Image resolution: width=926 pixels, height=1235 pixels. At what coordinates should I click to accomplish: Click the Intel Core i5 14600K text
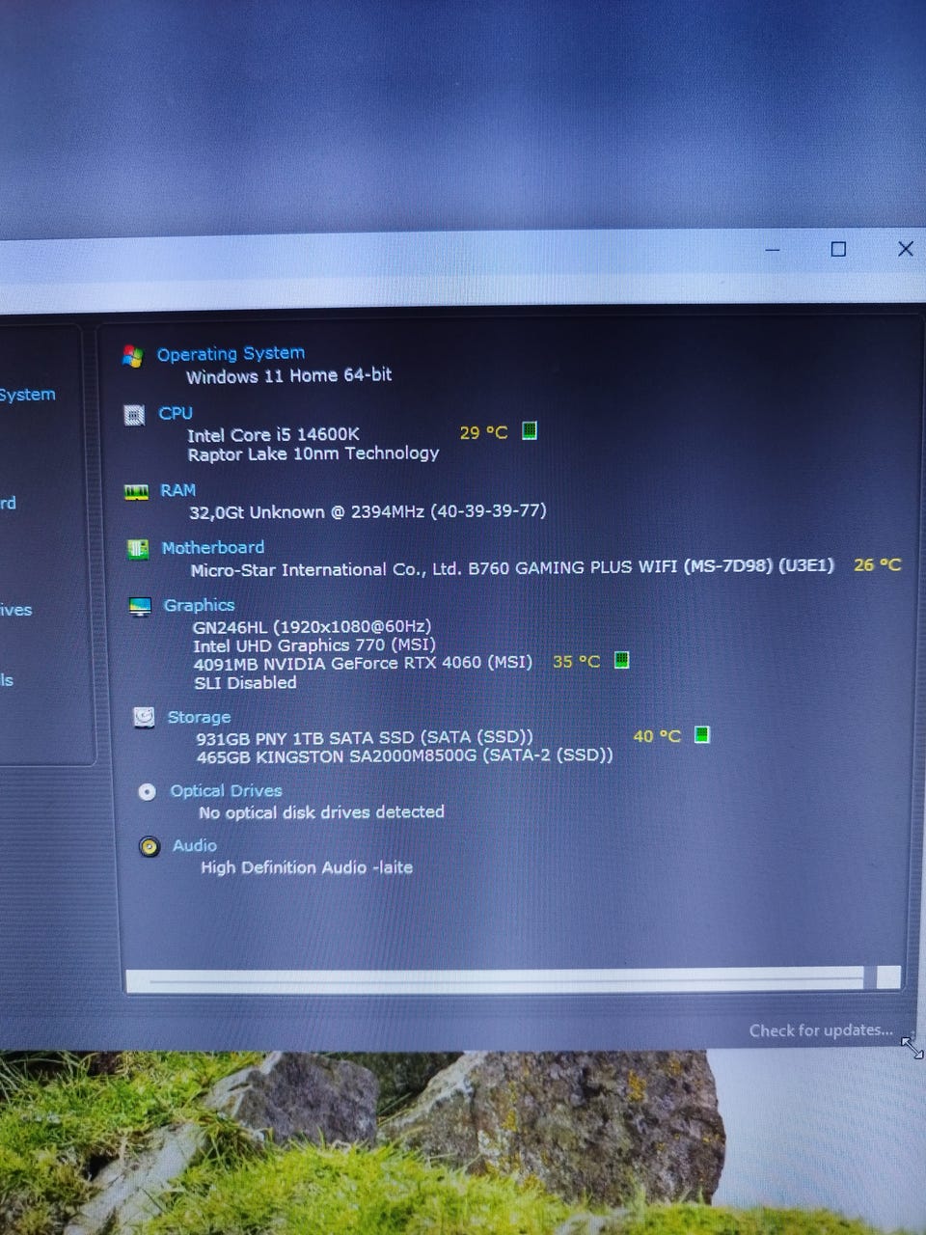point(273,434)
